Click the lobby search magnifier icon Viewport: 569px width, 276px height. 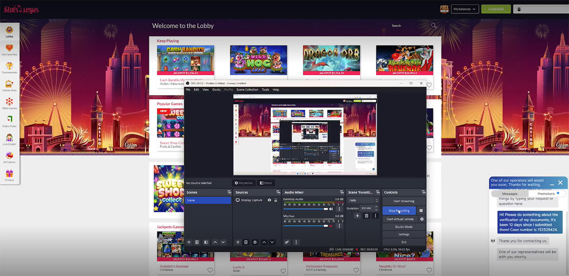click(x=434, y=26)
